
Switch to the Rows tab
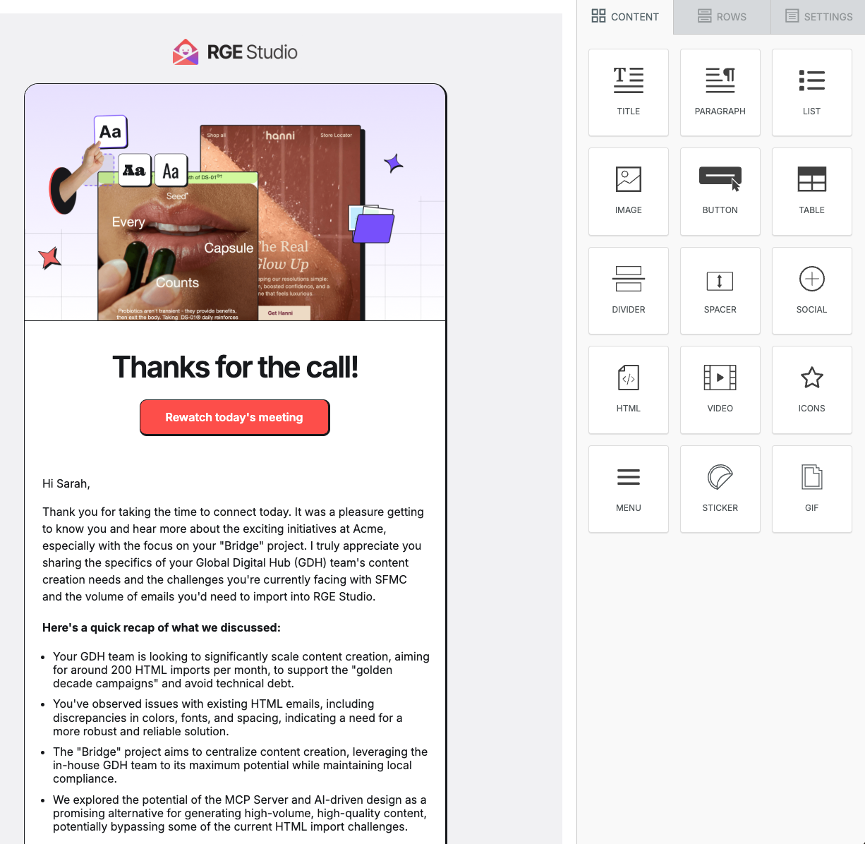point(722,16)
